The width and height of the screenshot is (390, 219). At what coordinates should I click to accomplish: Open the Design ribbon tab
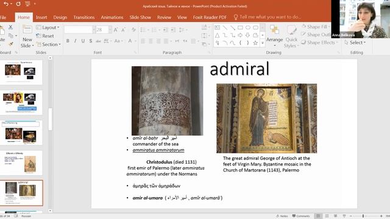pyautogui.click(x=60, y=17)
